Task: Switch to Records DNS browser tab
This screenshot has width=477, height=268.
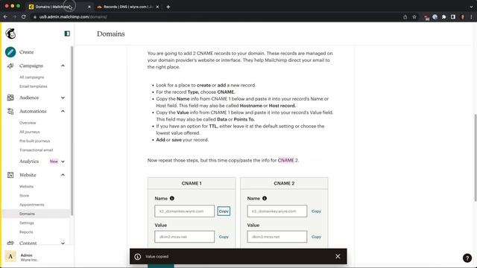Action: [127, 7]
